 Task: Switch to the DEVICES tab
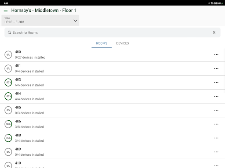[x=123, y=43]
